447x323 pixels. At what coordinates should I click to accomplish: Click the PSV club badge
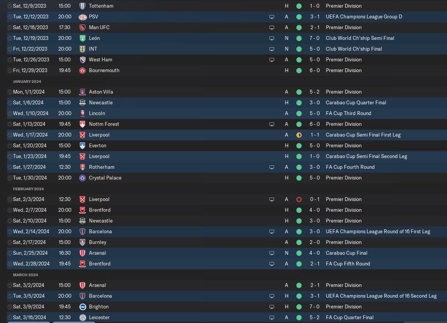[x=82, y=17]
